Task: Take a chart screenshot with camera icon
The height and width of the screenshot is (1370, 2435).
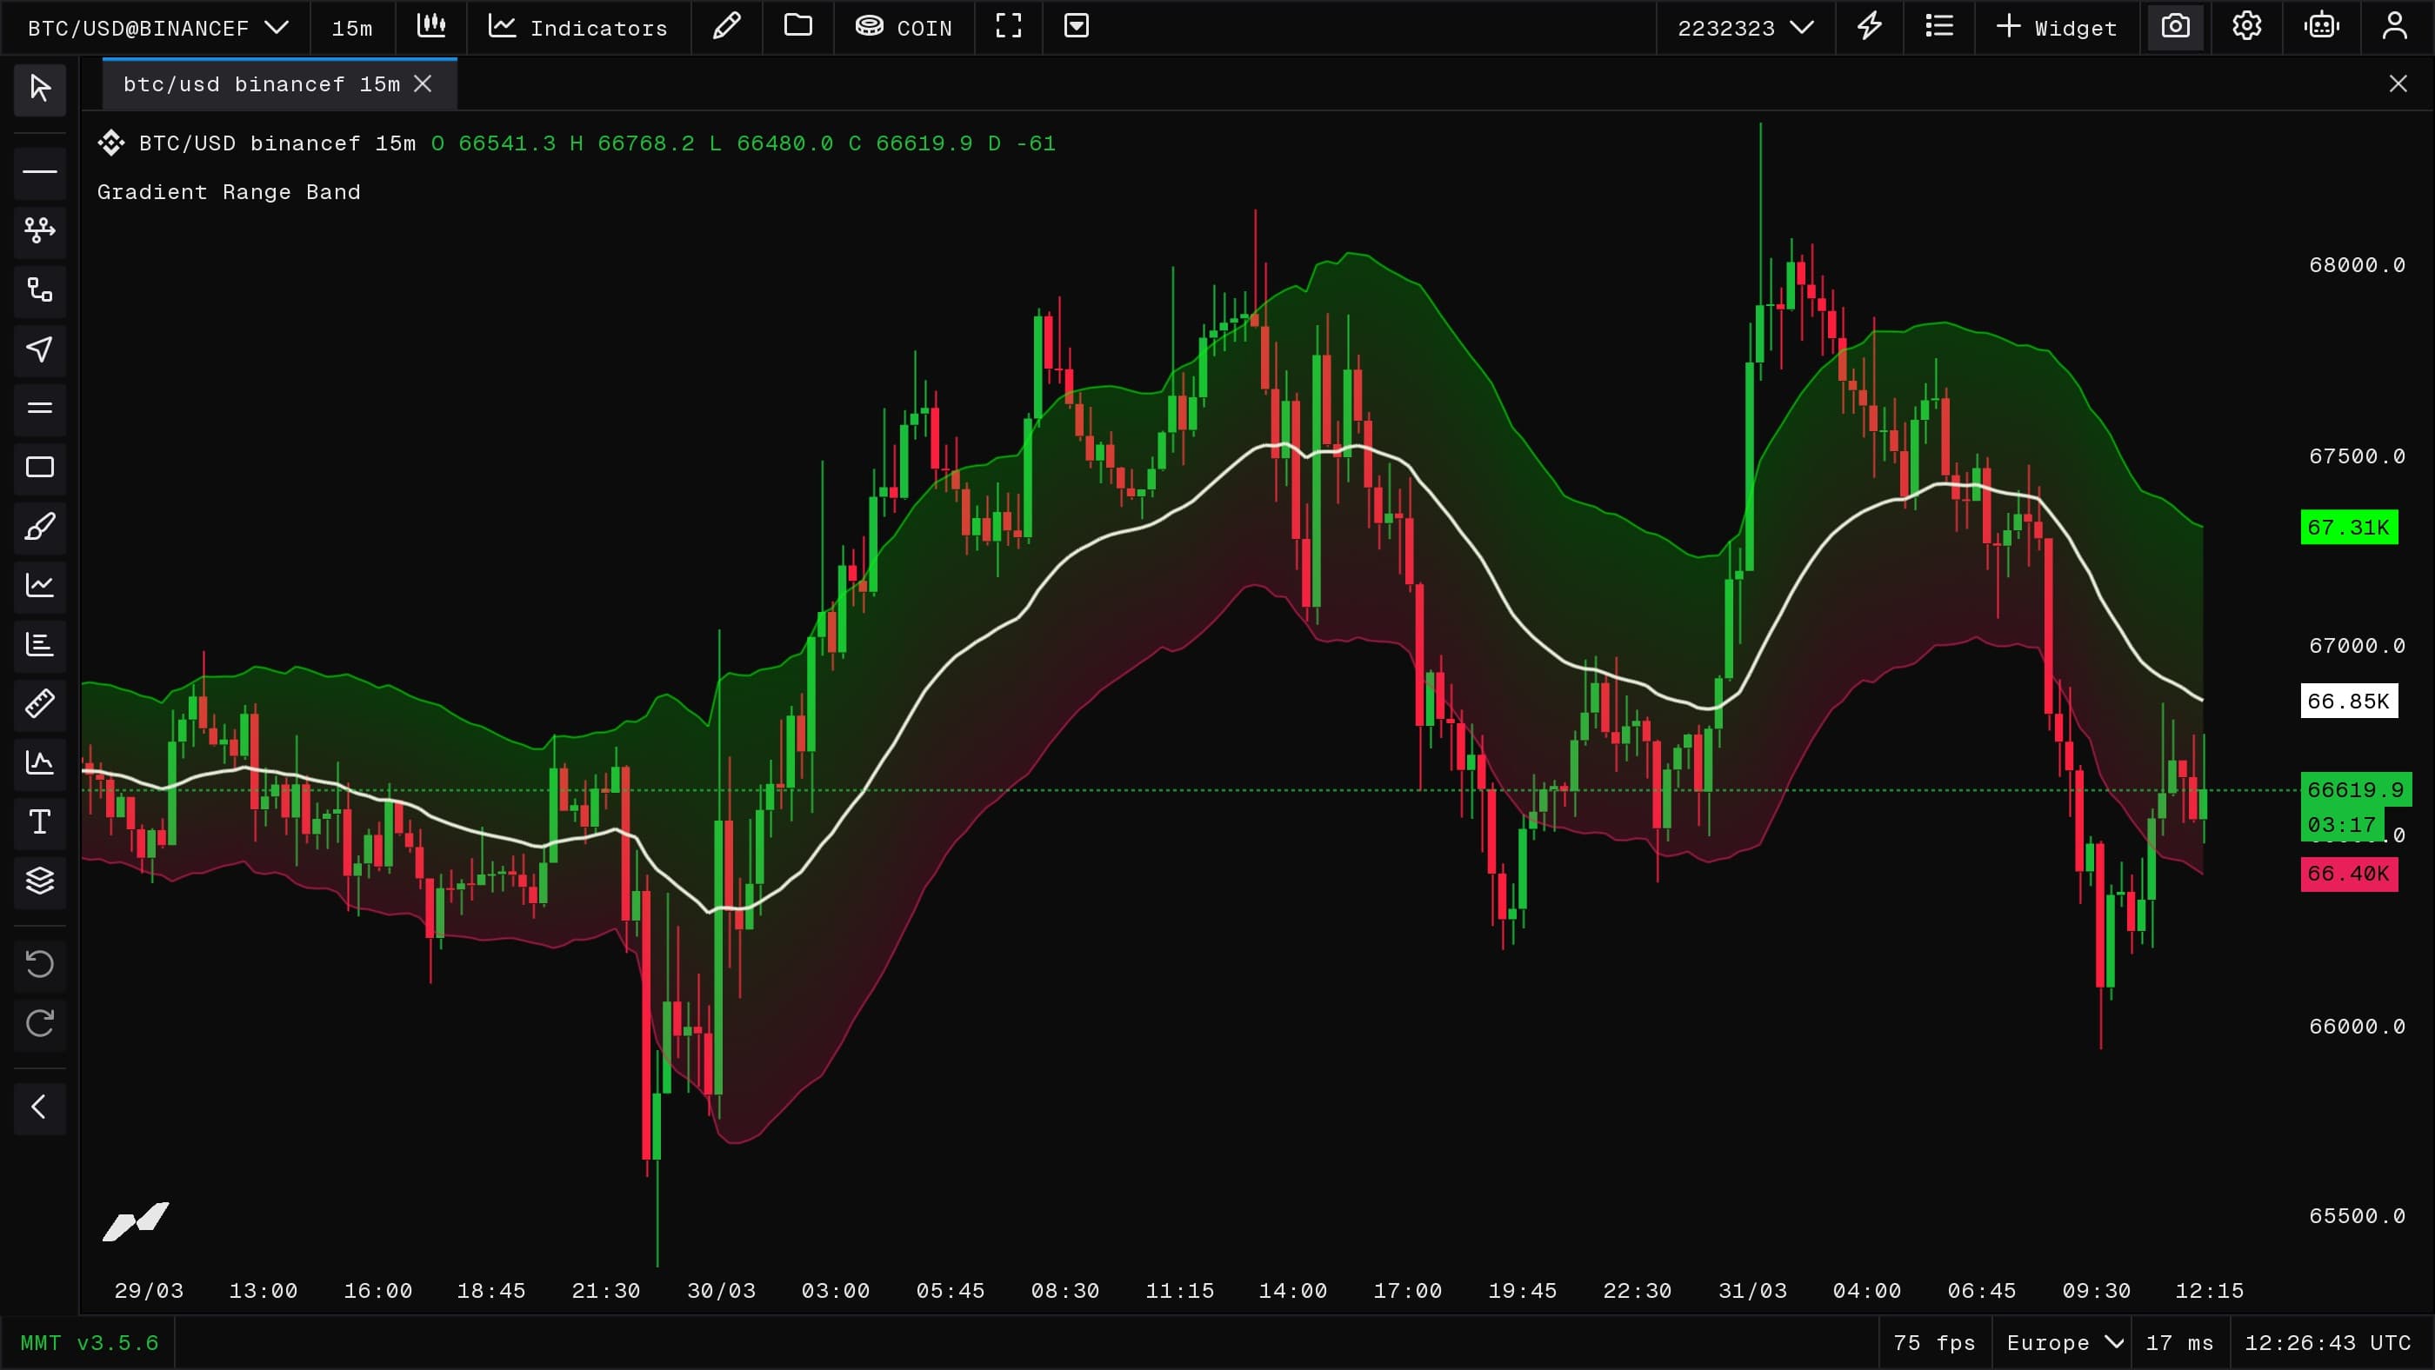Action: 2175,26
